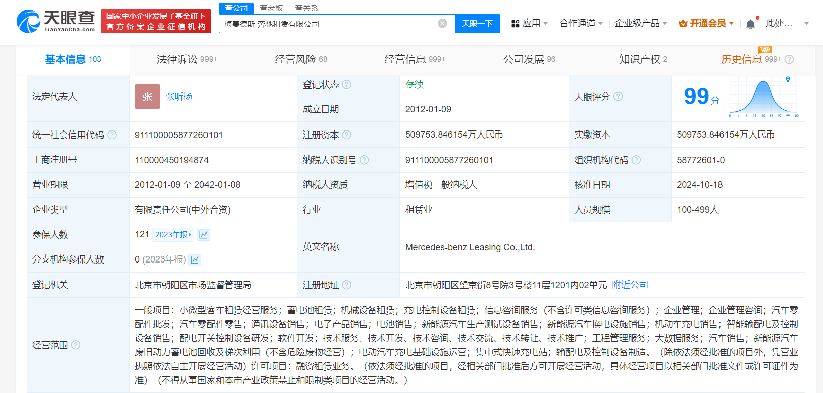Click approval date 2024-10-18
The image size is (823, 393).
click(700, 185)
